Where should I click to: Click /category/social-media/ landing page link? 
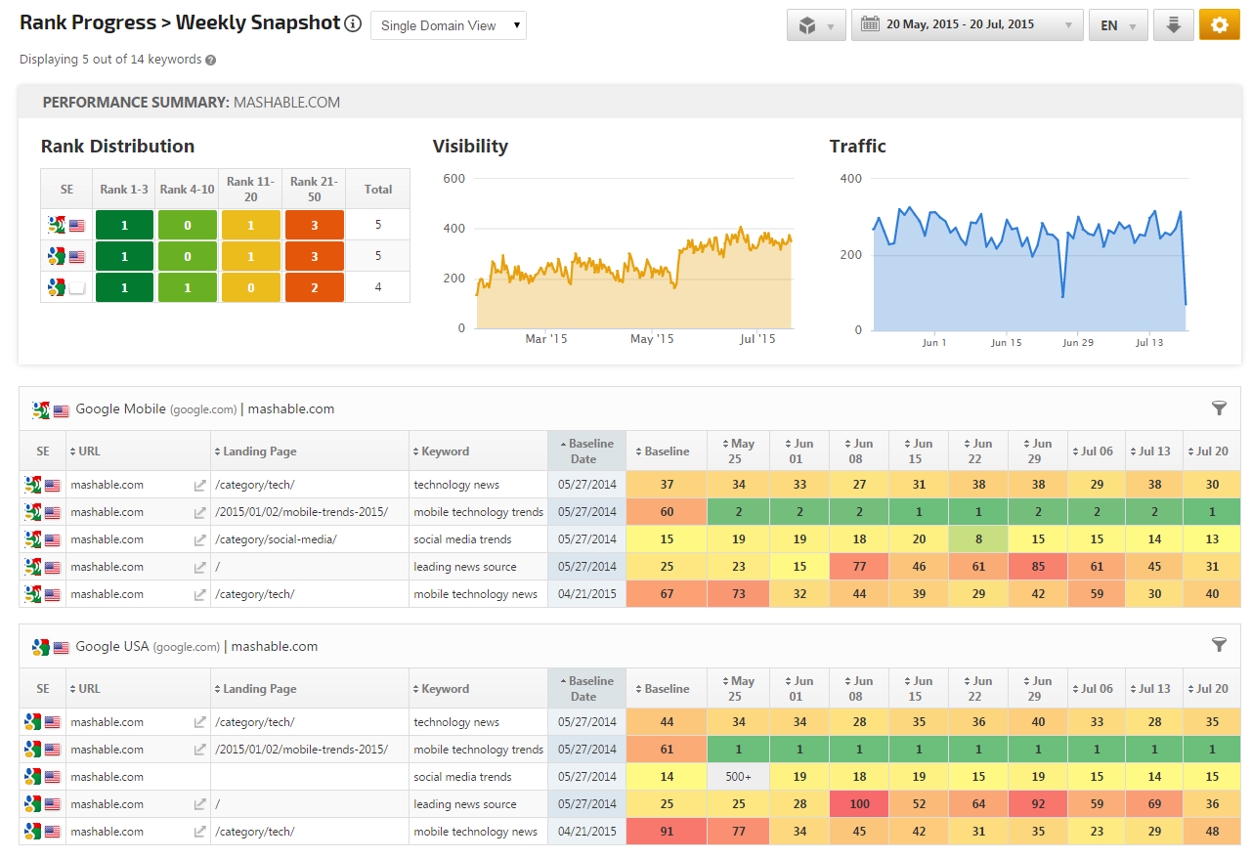[x=276, y=539]
